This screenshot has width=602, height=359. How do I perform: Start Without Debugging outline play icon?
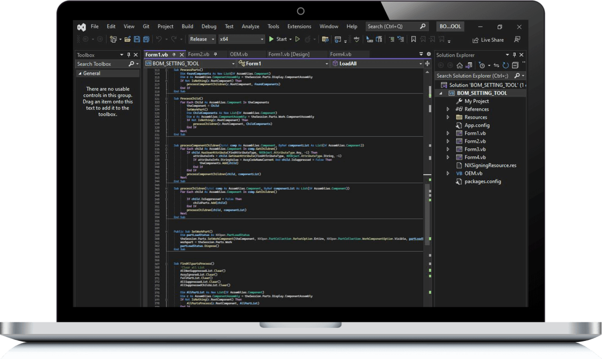(298, 39)
